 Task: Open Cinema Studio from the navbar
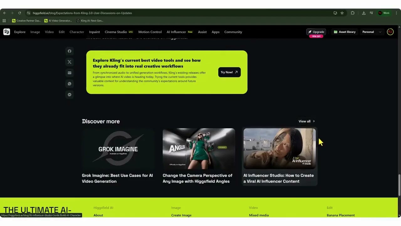coord(119,32)
